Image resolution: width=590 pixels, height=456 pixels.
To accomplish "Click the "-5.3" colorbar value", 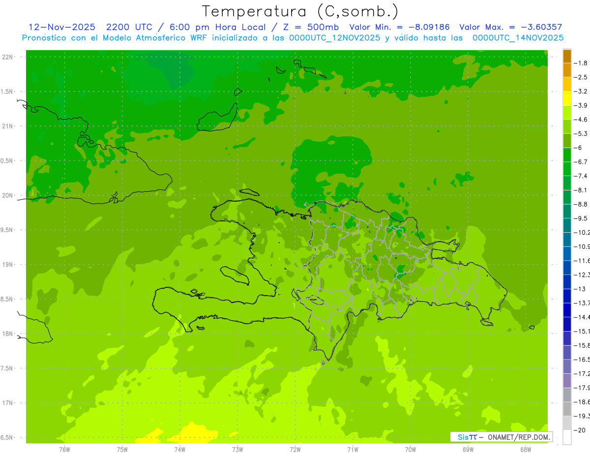I will tap(581, 133).
